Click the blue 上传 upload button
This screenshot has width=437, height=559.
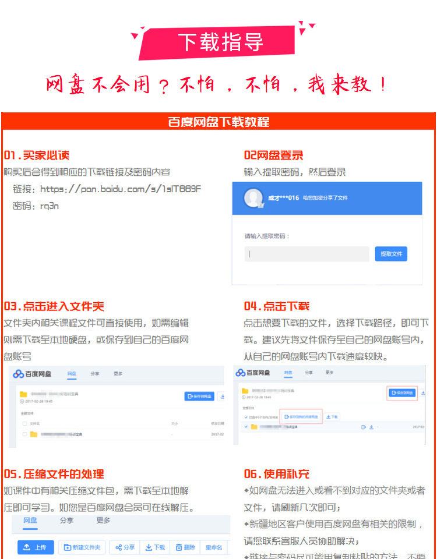[36, 547]
